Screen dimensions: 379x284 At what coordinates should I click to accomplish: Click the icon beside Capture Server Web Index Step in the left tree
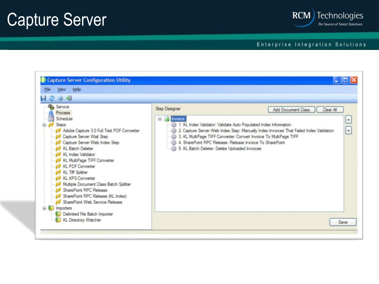click(58, 143)
